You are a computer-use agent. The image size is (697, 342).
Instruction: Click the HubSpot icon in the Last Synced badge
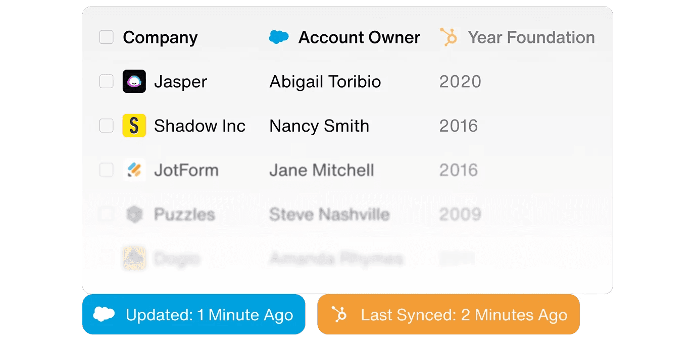(339, 314)
